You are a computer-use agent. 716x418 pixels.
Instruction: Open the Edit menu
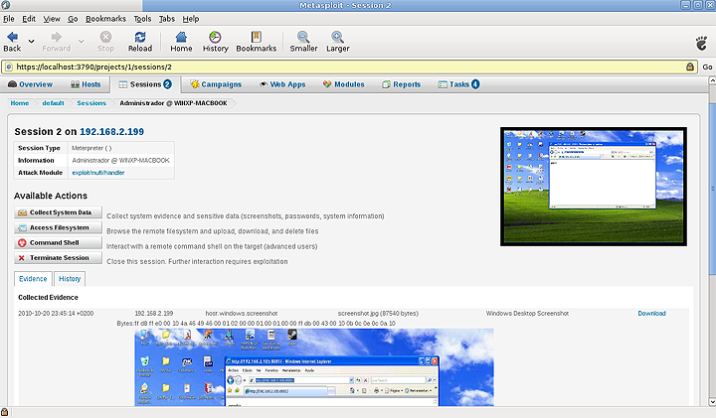(x=29, y=19)
